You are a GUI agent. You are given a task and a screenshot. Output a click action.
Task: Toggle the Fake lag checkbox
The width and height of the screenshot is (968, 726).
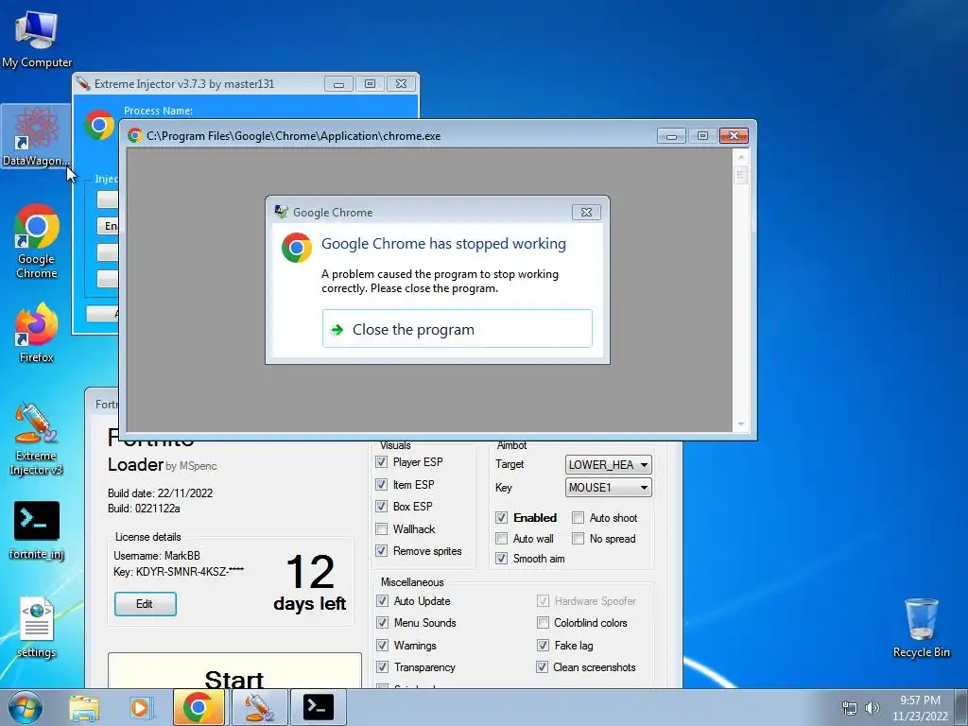click(x=543, y=645)
